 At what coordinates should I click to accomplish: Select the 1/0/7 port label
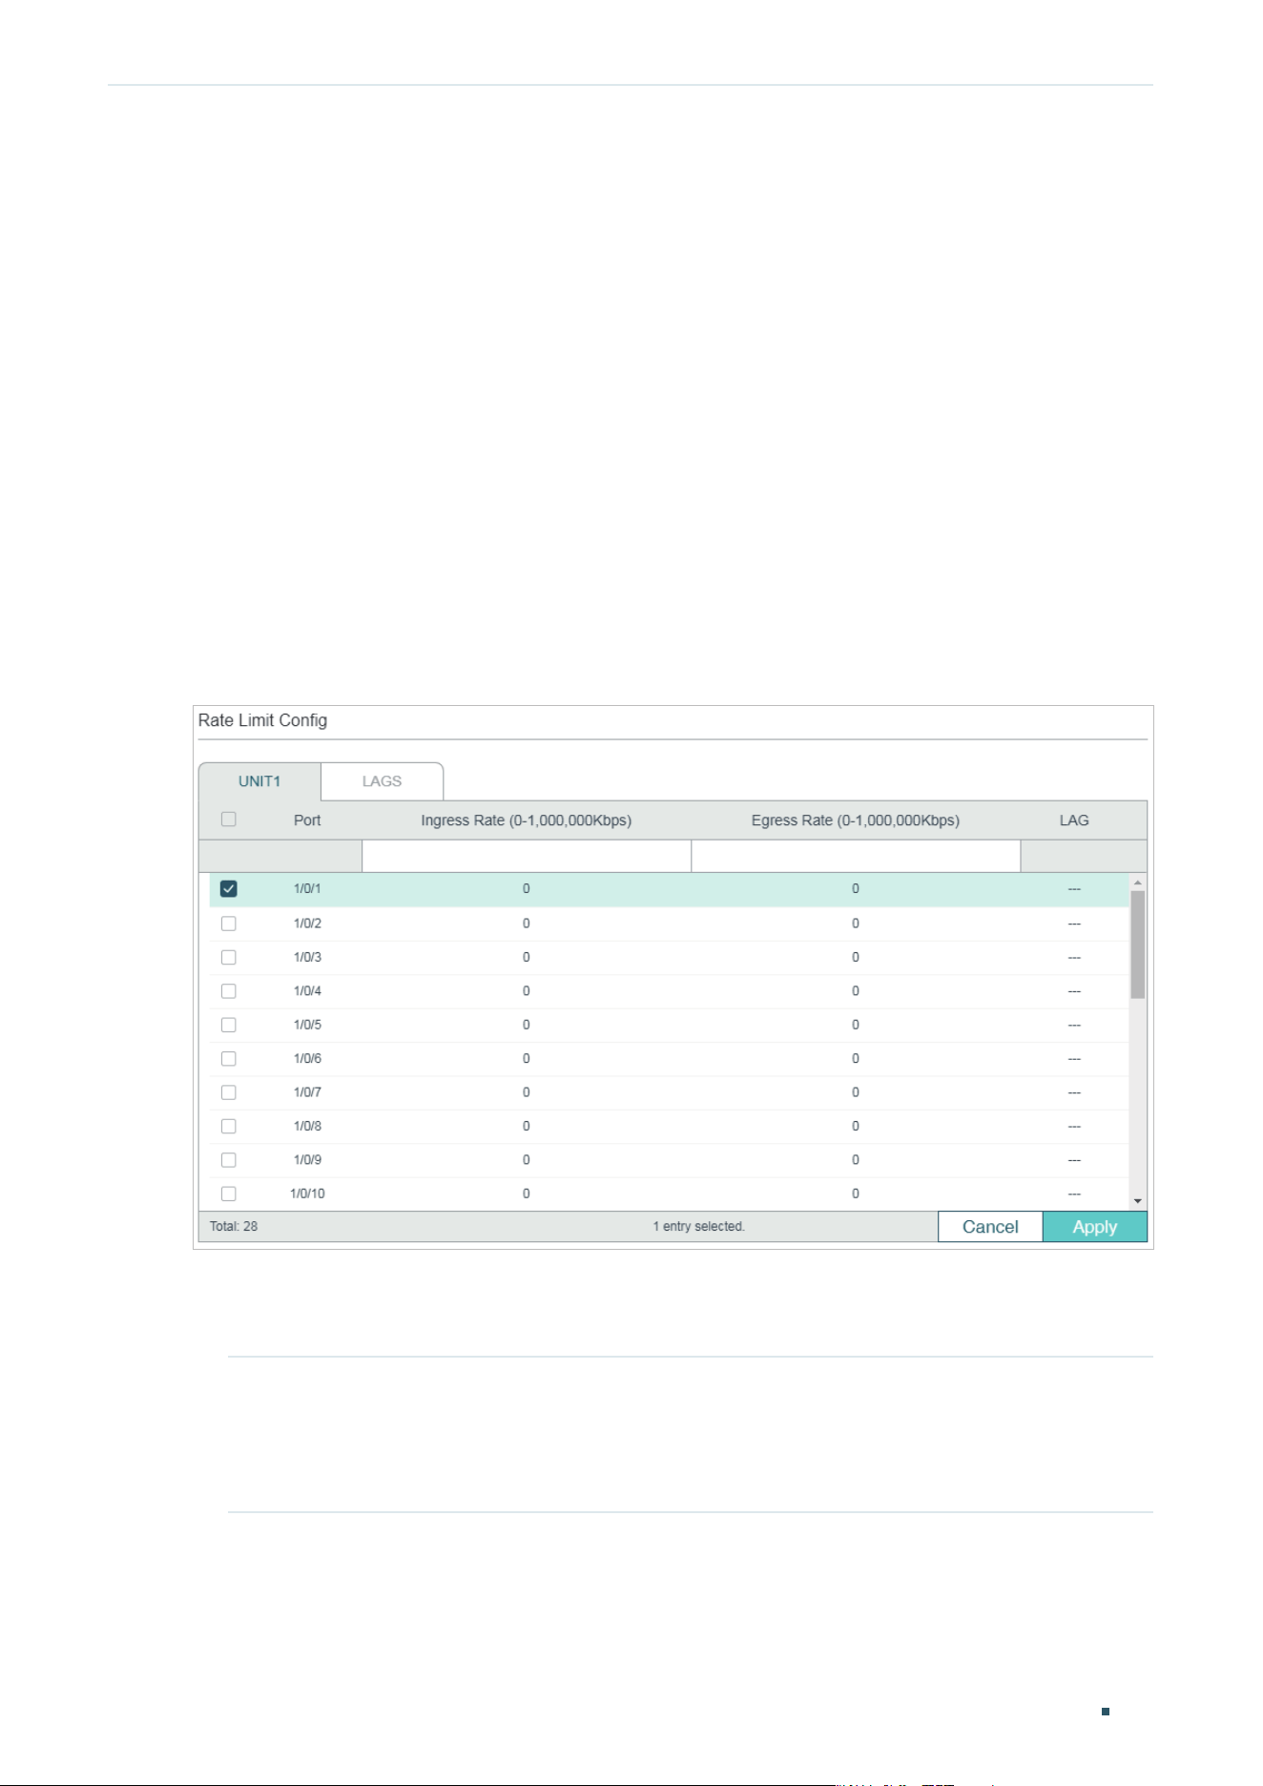tap(307, 1092)
